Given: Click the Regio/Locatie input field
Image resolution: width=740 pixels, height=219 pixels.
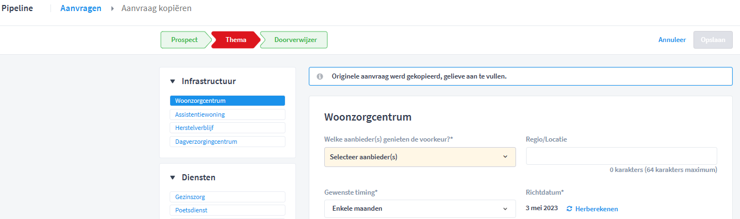Looking at the screenshot, I should tap(621, 156).
